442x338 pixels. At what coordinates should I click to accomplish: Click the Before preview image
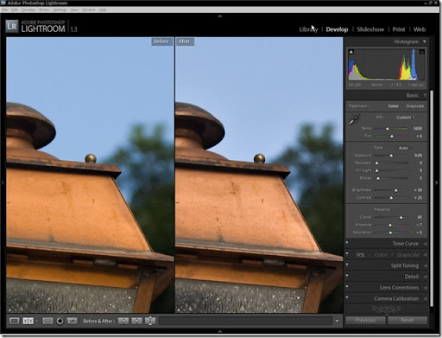90,175
